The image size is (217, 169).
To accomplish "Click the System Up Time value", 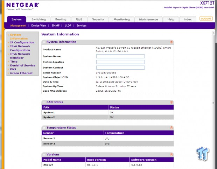I will coord(116,86).
